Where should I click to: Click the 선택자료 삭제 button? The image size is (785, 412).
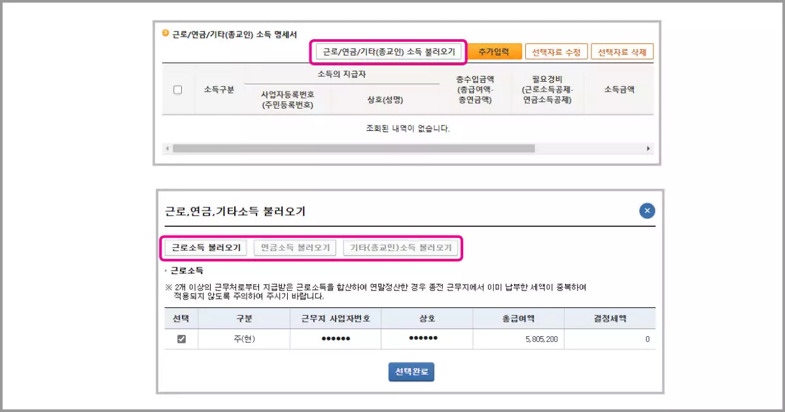[623, 51]
